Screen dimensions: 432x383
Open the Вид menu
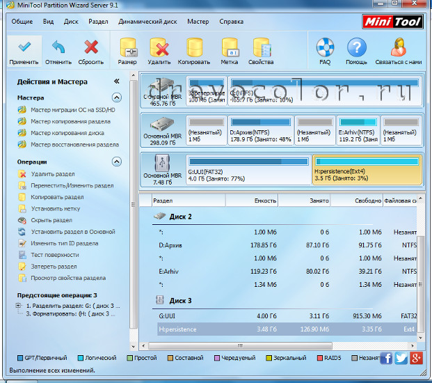point(48,22)
